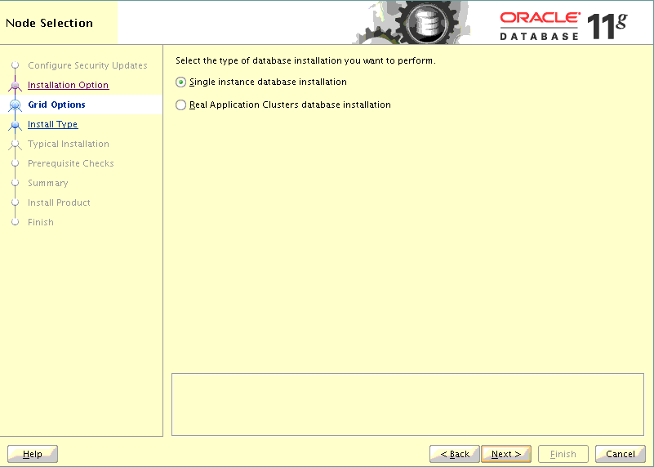Click the Prerequisite Checks step text
Image resolution: width=654 pixels, height=467 pixels.
click(71, 163)
